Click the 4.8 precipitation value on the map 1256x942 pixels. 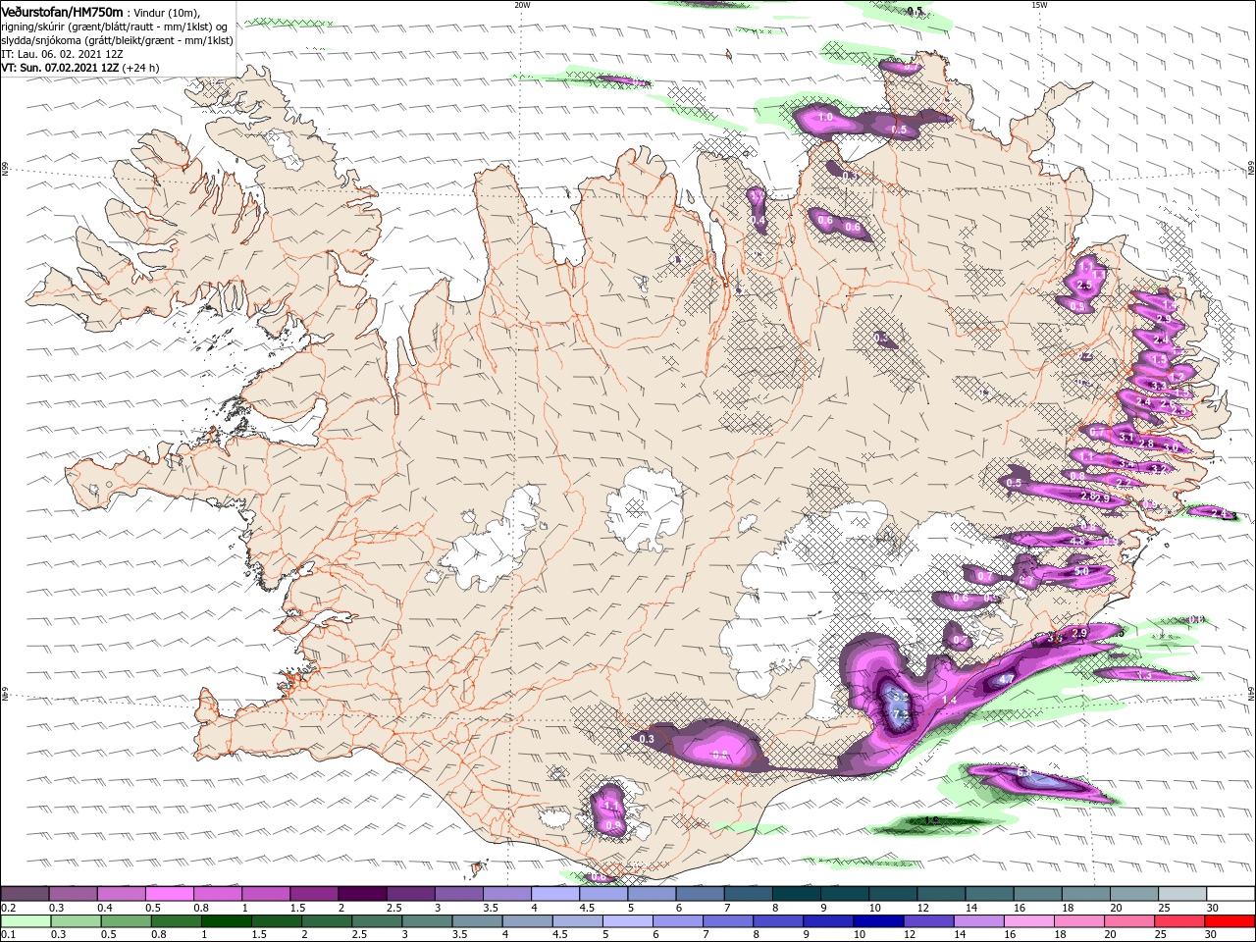click(1077, 541)
